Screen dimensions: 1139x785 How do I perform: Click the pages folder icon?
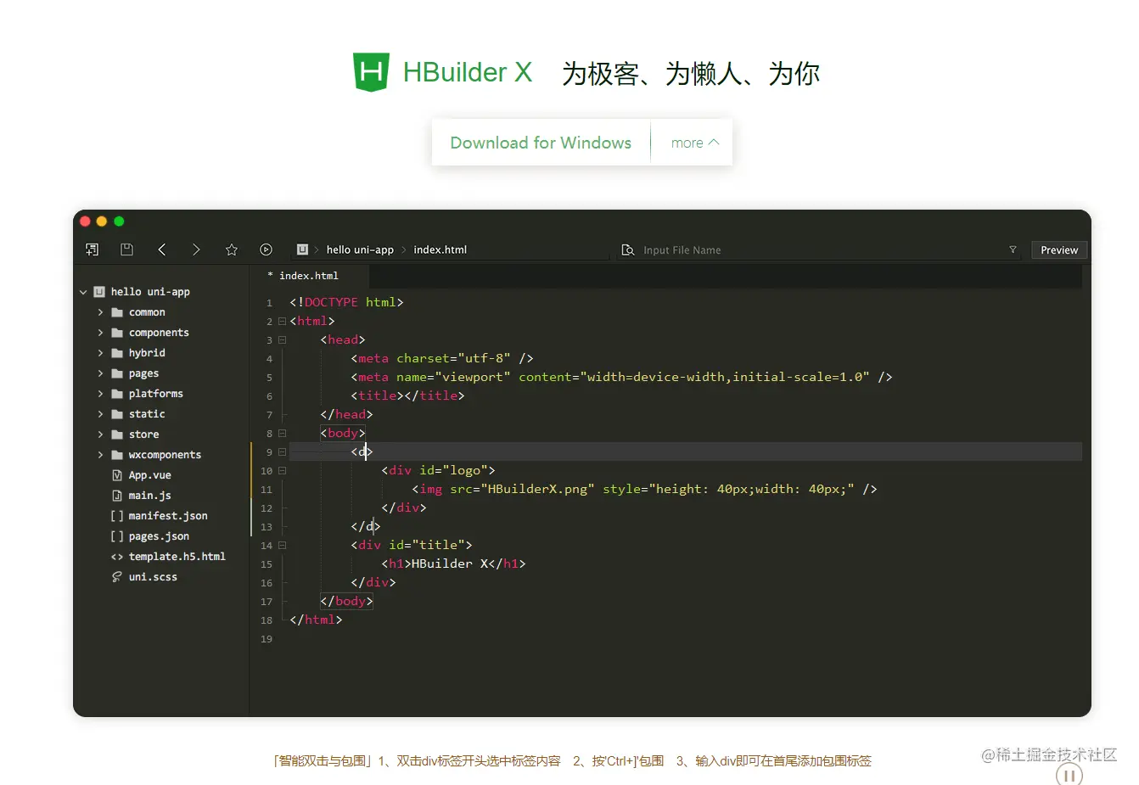(x=117, y=373)
